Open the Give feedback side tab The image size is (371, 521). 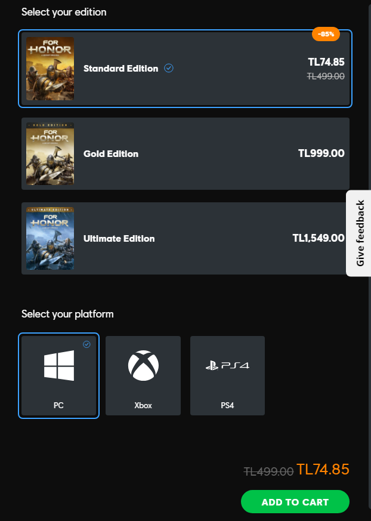(x=359, y=233)
